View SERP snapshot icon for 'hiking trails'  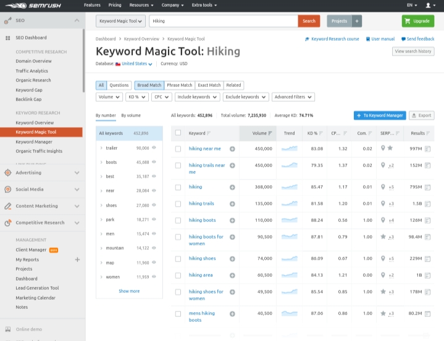427,204
